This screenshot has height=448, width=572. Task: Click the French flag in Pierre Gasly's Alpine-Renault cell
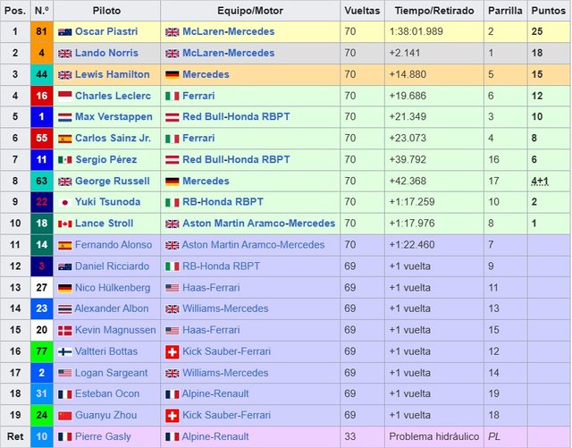point(172,436)
